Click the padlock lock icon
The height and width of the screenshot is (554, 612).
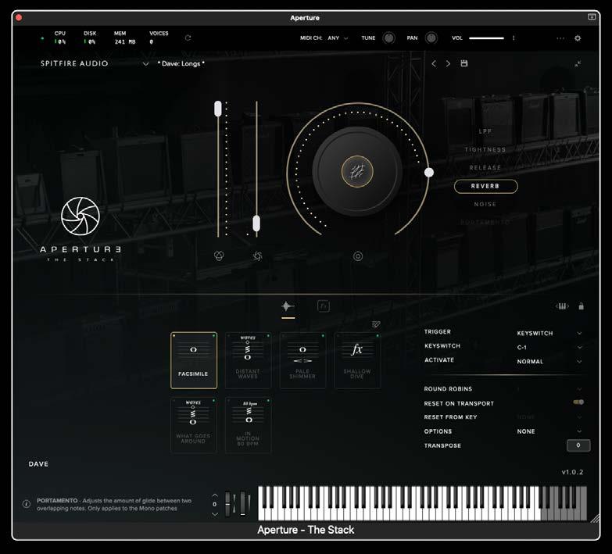582,306
